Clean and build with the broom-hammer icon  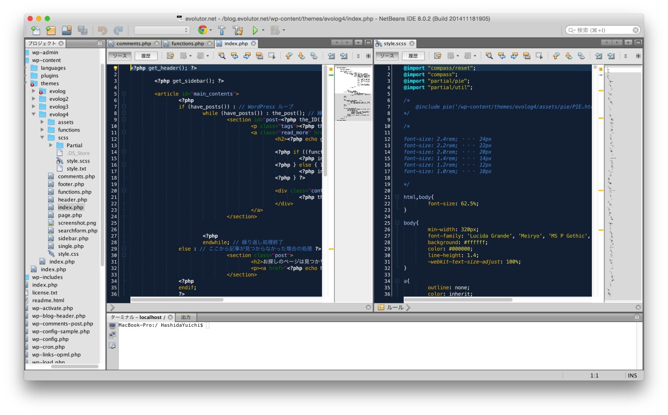pos(239,30)
